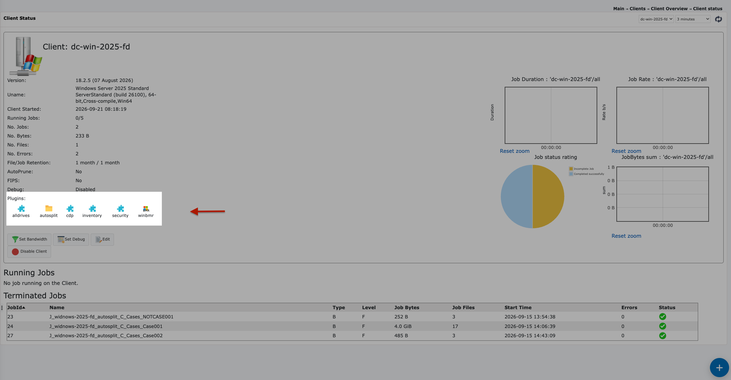Viewport: 731px width, 380px height.
Task: Click JobId cell 24
Action: click(10, 326)
